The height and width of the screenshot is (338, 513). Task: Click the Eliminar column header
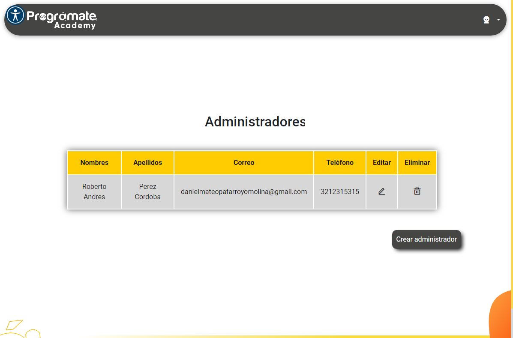click(x=417, y=163)
